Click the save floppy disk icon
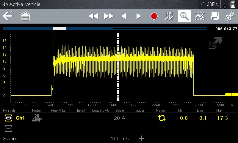This screenshot has height=143, width=238. (214, 16)
